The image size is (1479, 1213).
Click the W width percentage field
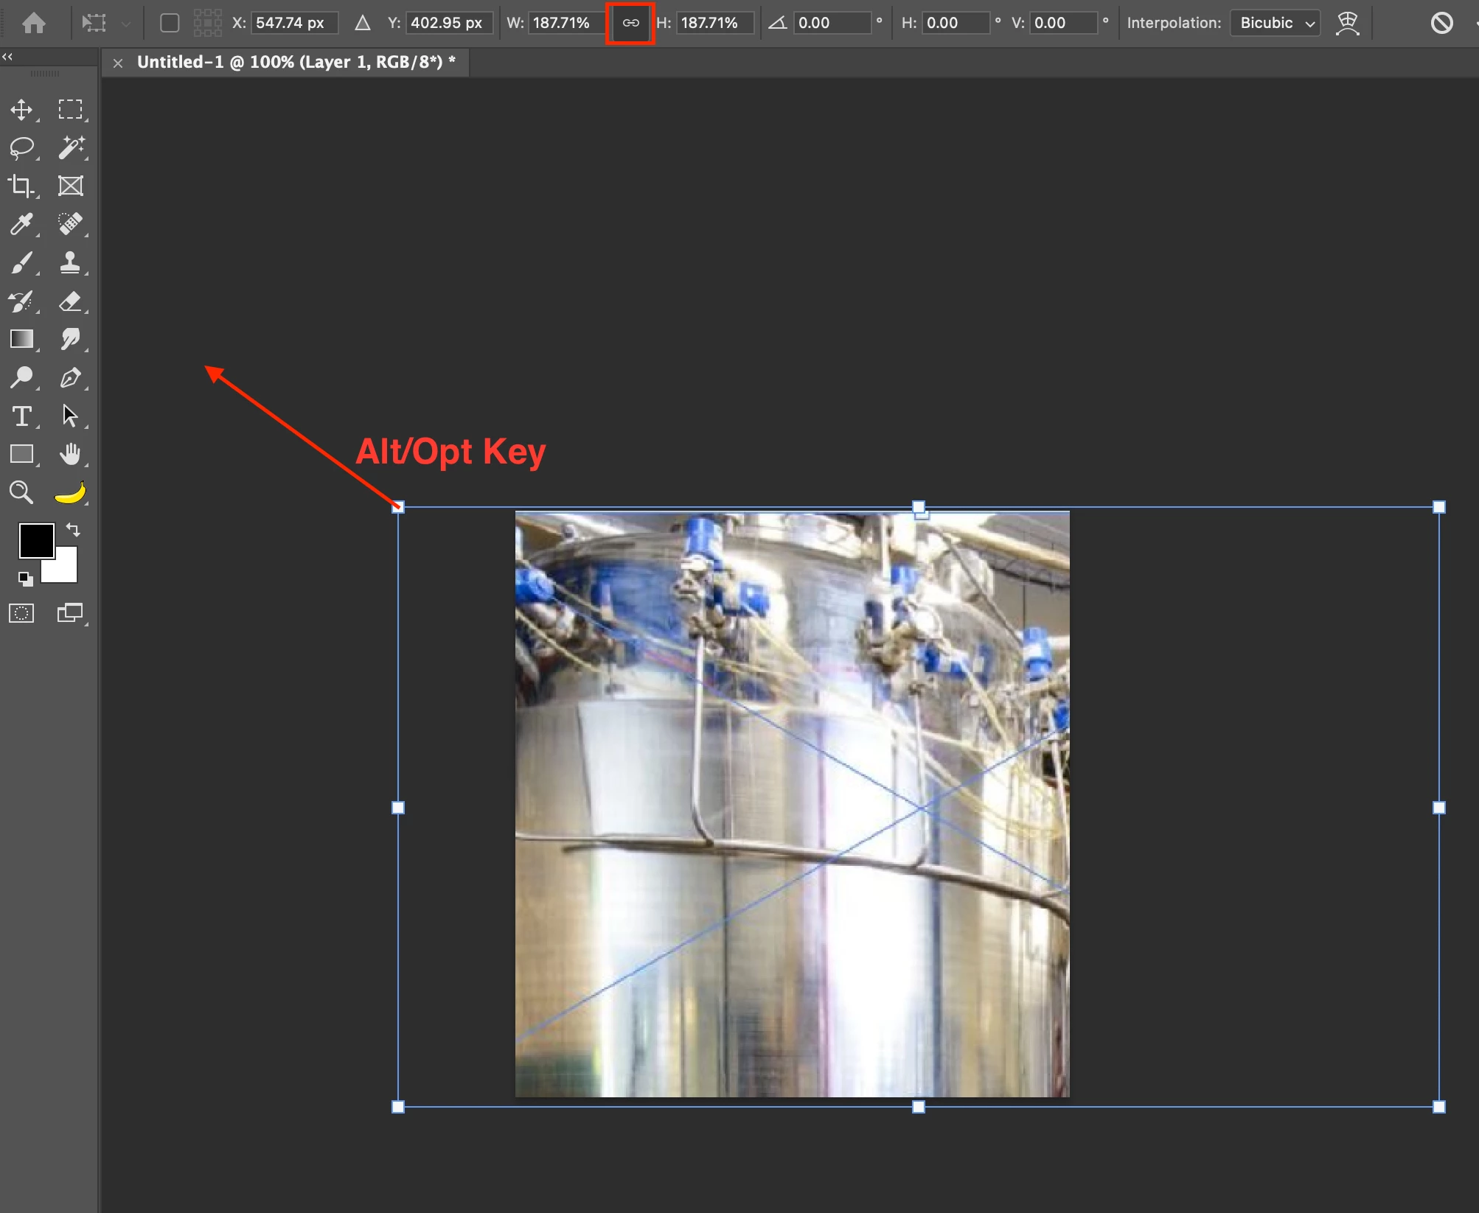pyautogui.click(x=564, y=23)
